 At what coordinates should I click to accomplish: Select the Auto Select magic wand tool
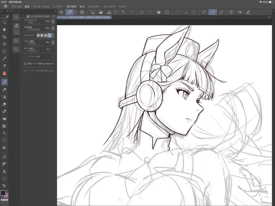point(4,66)
